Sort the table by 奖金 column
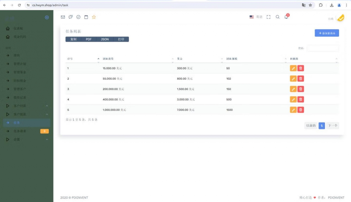The width and height of the screenshot is (351, 202). point(200,59)
